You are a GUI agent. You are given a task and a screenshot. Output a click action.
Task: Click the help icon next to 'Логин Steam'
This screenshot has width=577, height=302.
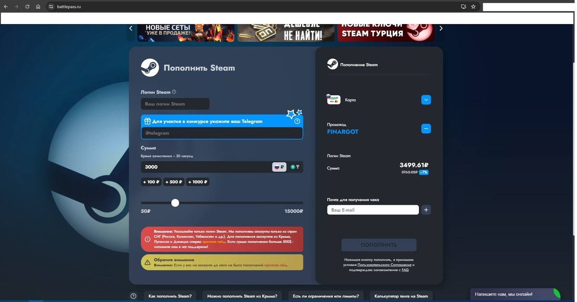click(174, 92)
